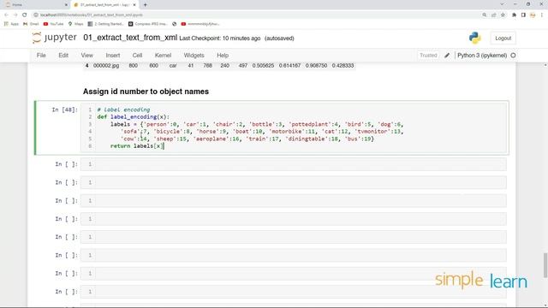The image size is (548, 308).
Task: Click the browser forward arrow
Action: tap(15, 15)
